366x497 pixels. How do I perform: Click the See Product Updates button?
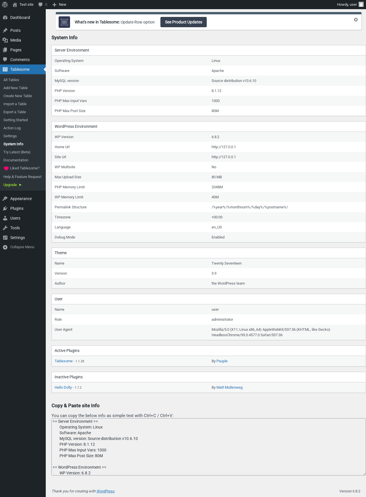point(184,22)
